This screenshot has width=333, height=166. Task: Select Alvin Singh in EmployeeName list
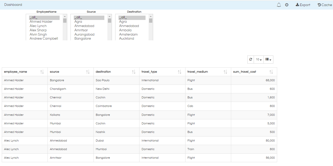click(44, 34)
